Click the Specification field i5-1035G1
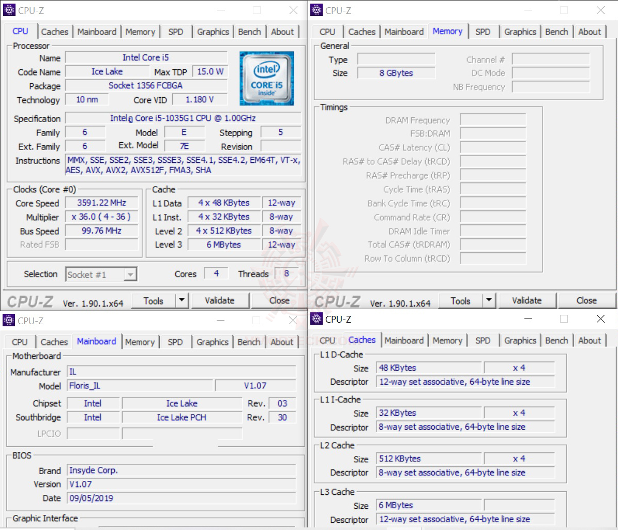This screenshot has width=618, height=530. [183, 118]
